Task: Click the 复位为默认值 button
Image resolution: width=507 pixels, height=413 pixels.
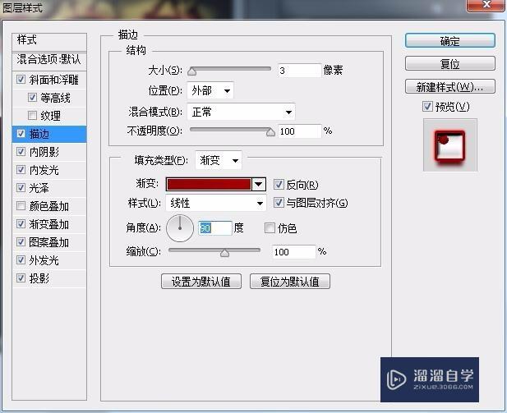Action: click(290, 282)
